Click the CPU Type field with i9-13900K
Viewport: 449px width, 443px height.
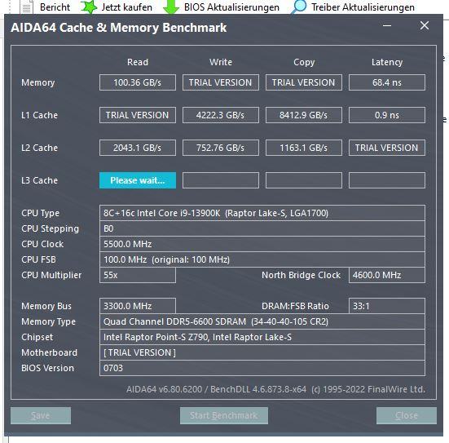[x=262, y=213]
